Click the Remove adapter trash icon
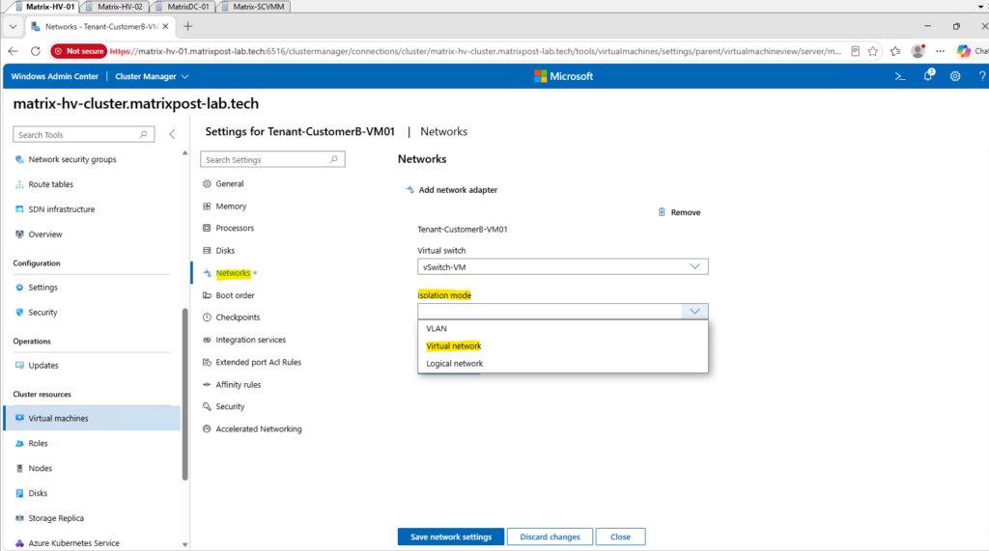The height and width of the screenshot is (551, 989). (x=662, y=212)
